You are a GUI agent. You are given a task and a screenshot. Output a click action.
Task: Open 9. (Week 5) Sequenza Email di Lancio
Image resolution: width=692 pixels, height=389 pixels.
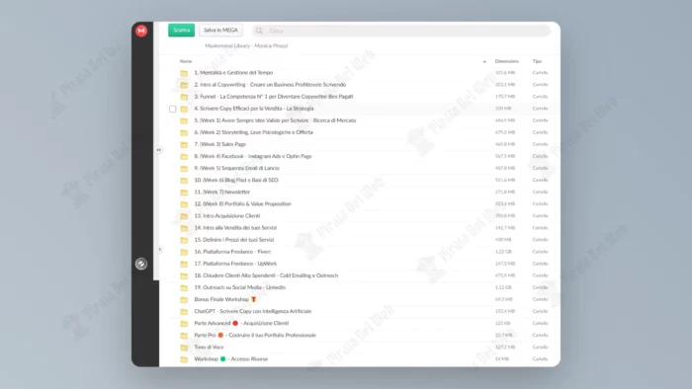[x=236, y=168]
